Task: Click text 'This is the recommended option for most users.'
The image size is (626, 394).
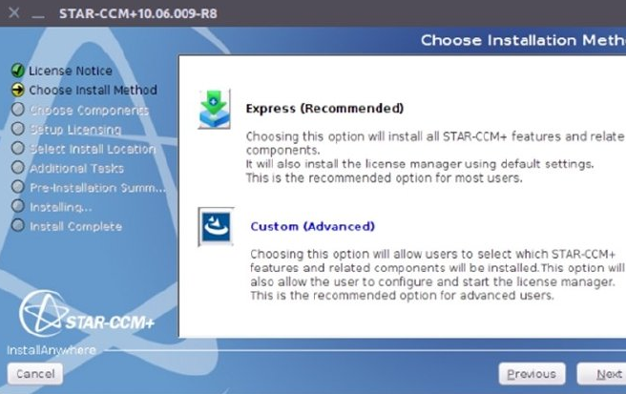Action: tap(384, 177)
